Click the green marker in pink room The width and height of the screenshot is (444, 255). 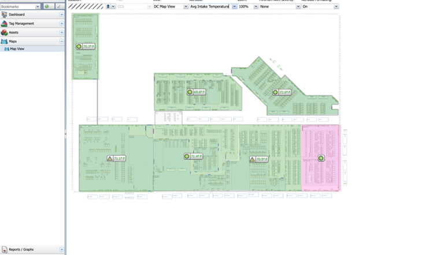tap(321, 158)
